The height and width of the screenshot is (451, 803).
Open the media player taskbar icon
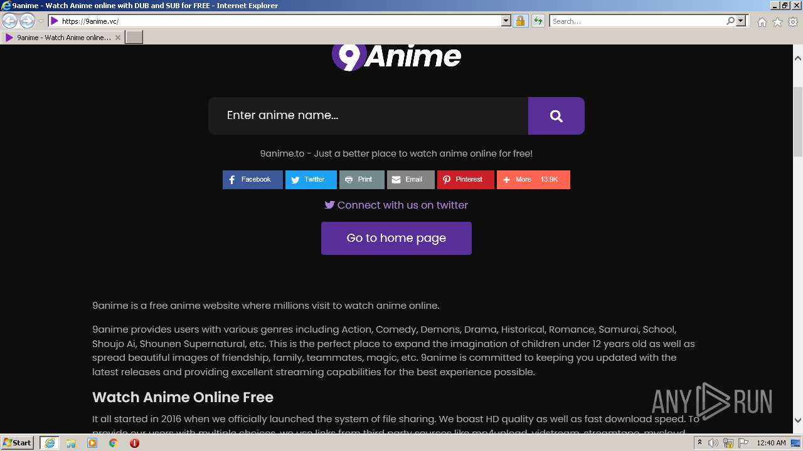[92, 443]
